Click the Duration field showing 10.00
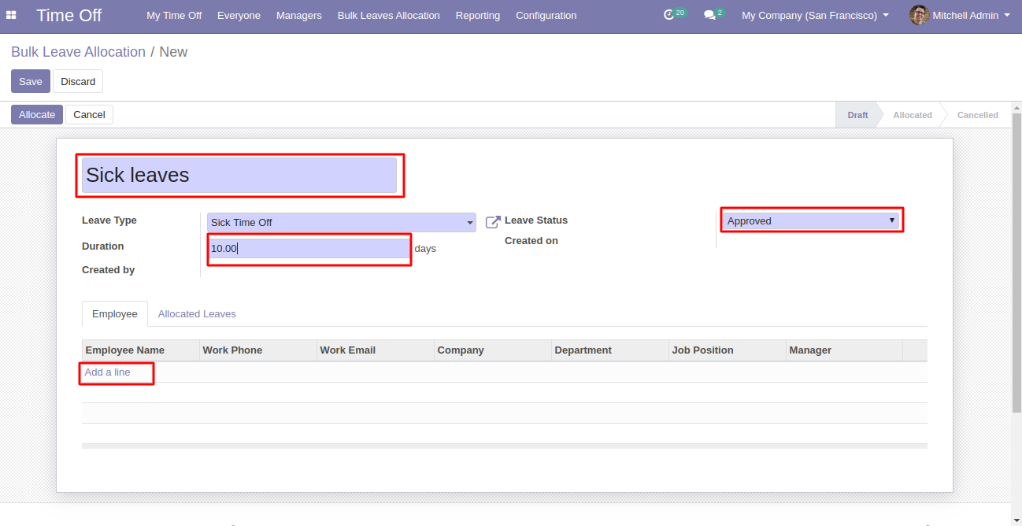Viewport: 1022px width, 526px height. (309, 248)
